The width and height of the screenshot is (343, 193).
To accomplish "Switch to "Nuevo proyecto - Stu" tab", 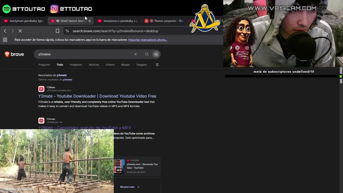I will 164,21.
